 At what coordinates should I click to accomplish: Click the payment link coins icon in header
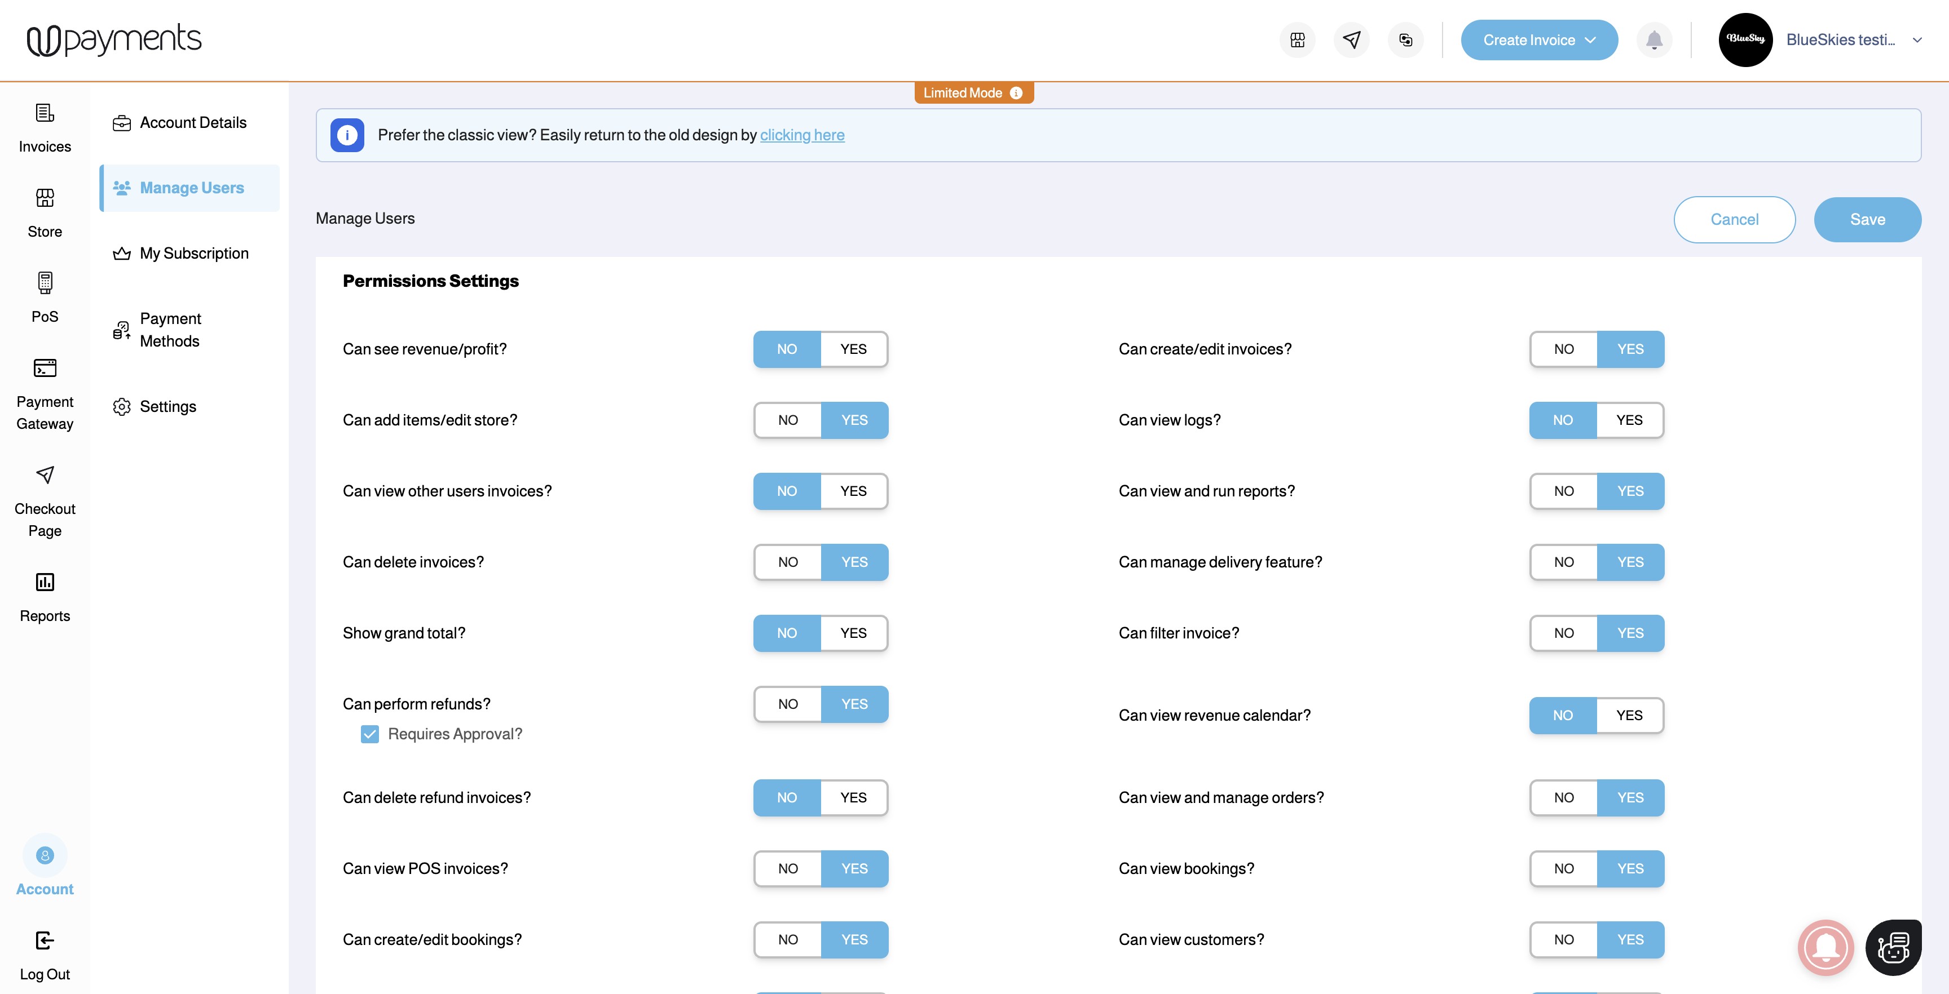[x=1406, y=40]
